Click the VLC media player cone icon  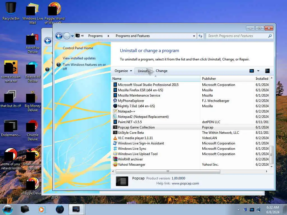[x=115, y=138]
